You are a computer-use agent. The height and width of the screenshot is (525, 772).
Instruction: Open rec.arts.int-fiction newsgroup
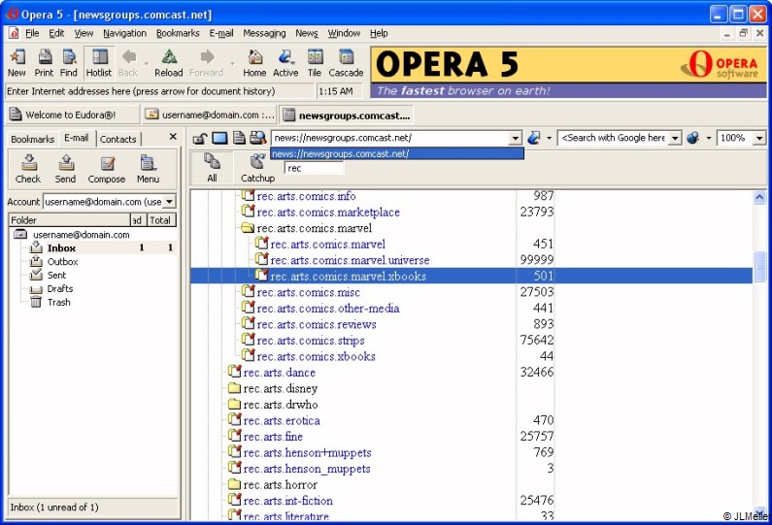(x=288, y=501)
